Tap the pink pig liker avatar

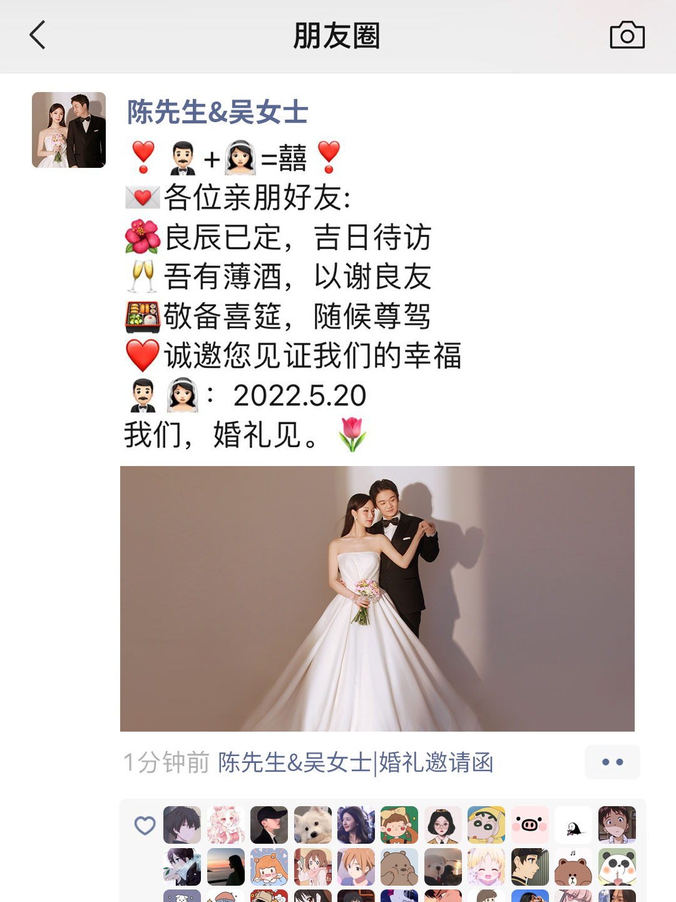tap(530, 825)
